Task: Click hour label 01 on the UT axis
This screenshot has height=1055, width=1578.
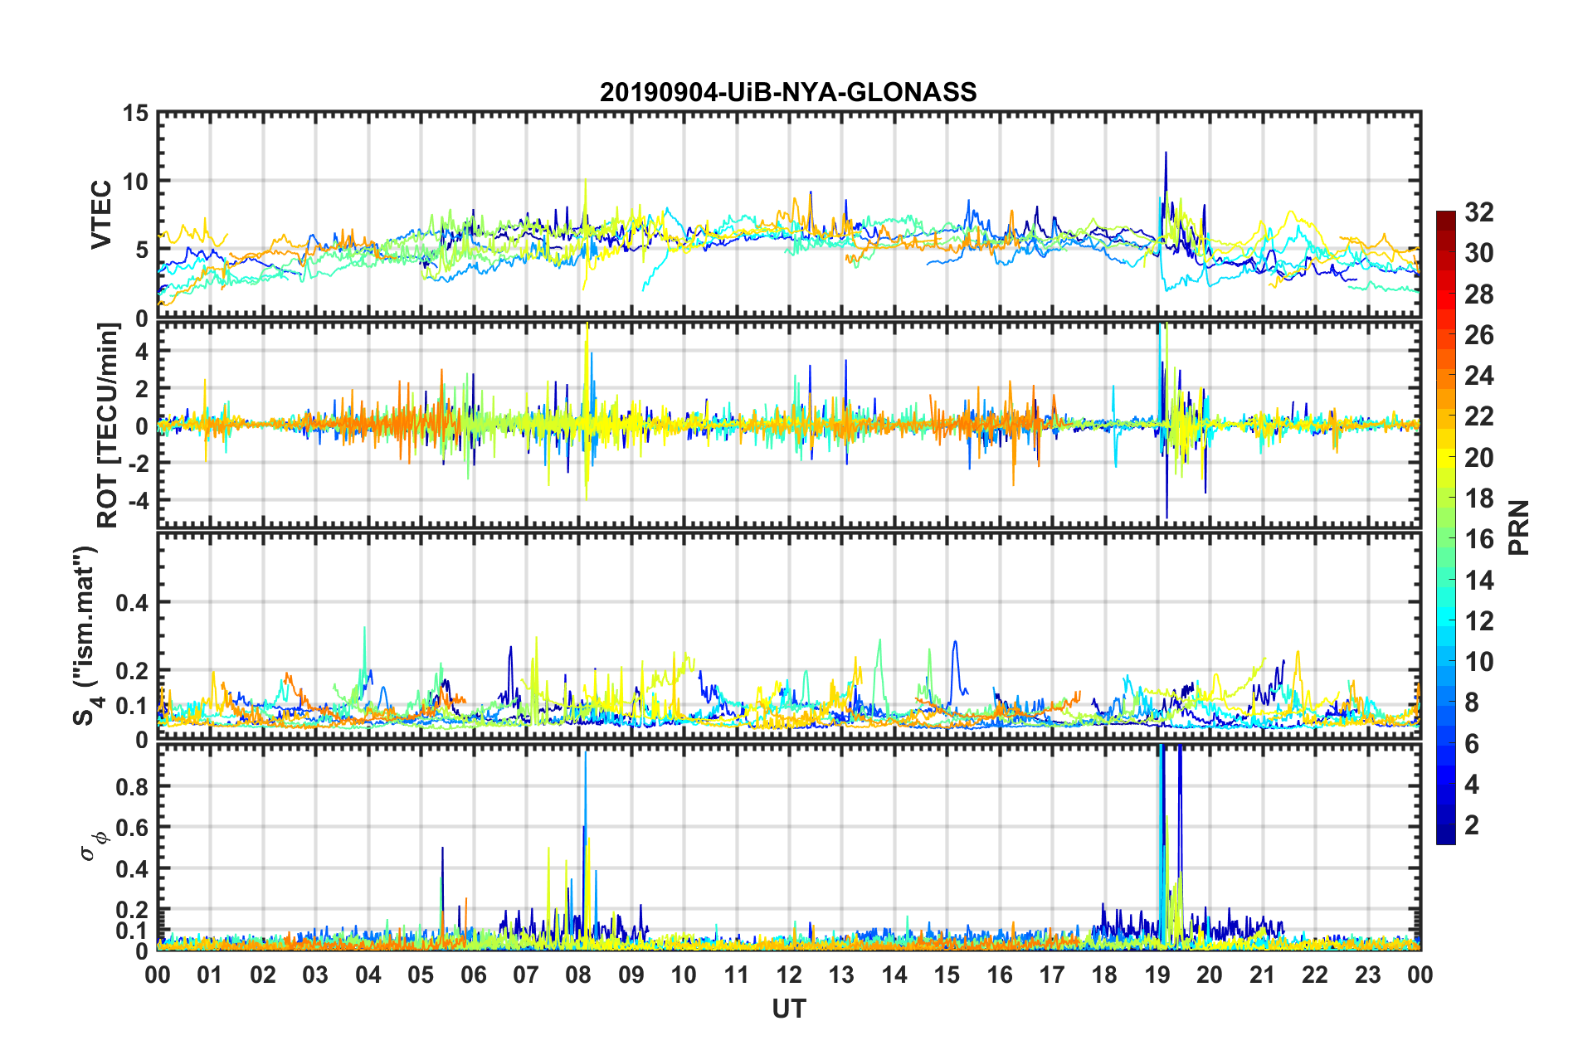Action: (210, 975)
